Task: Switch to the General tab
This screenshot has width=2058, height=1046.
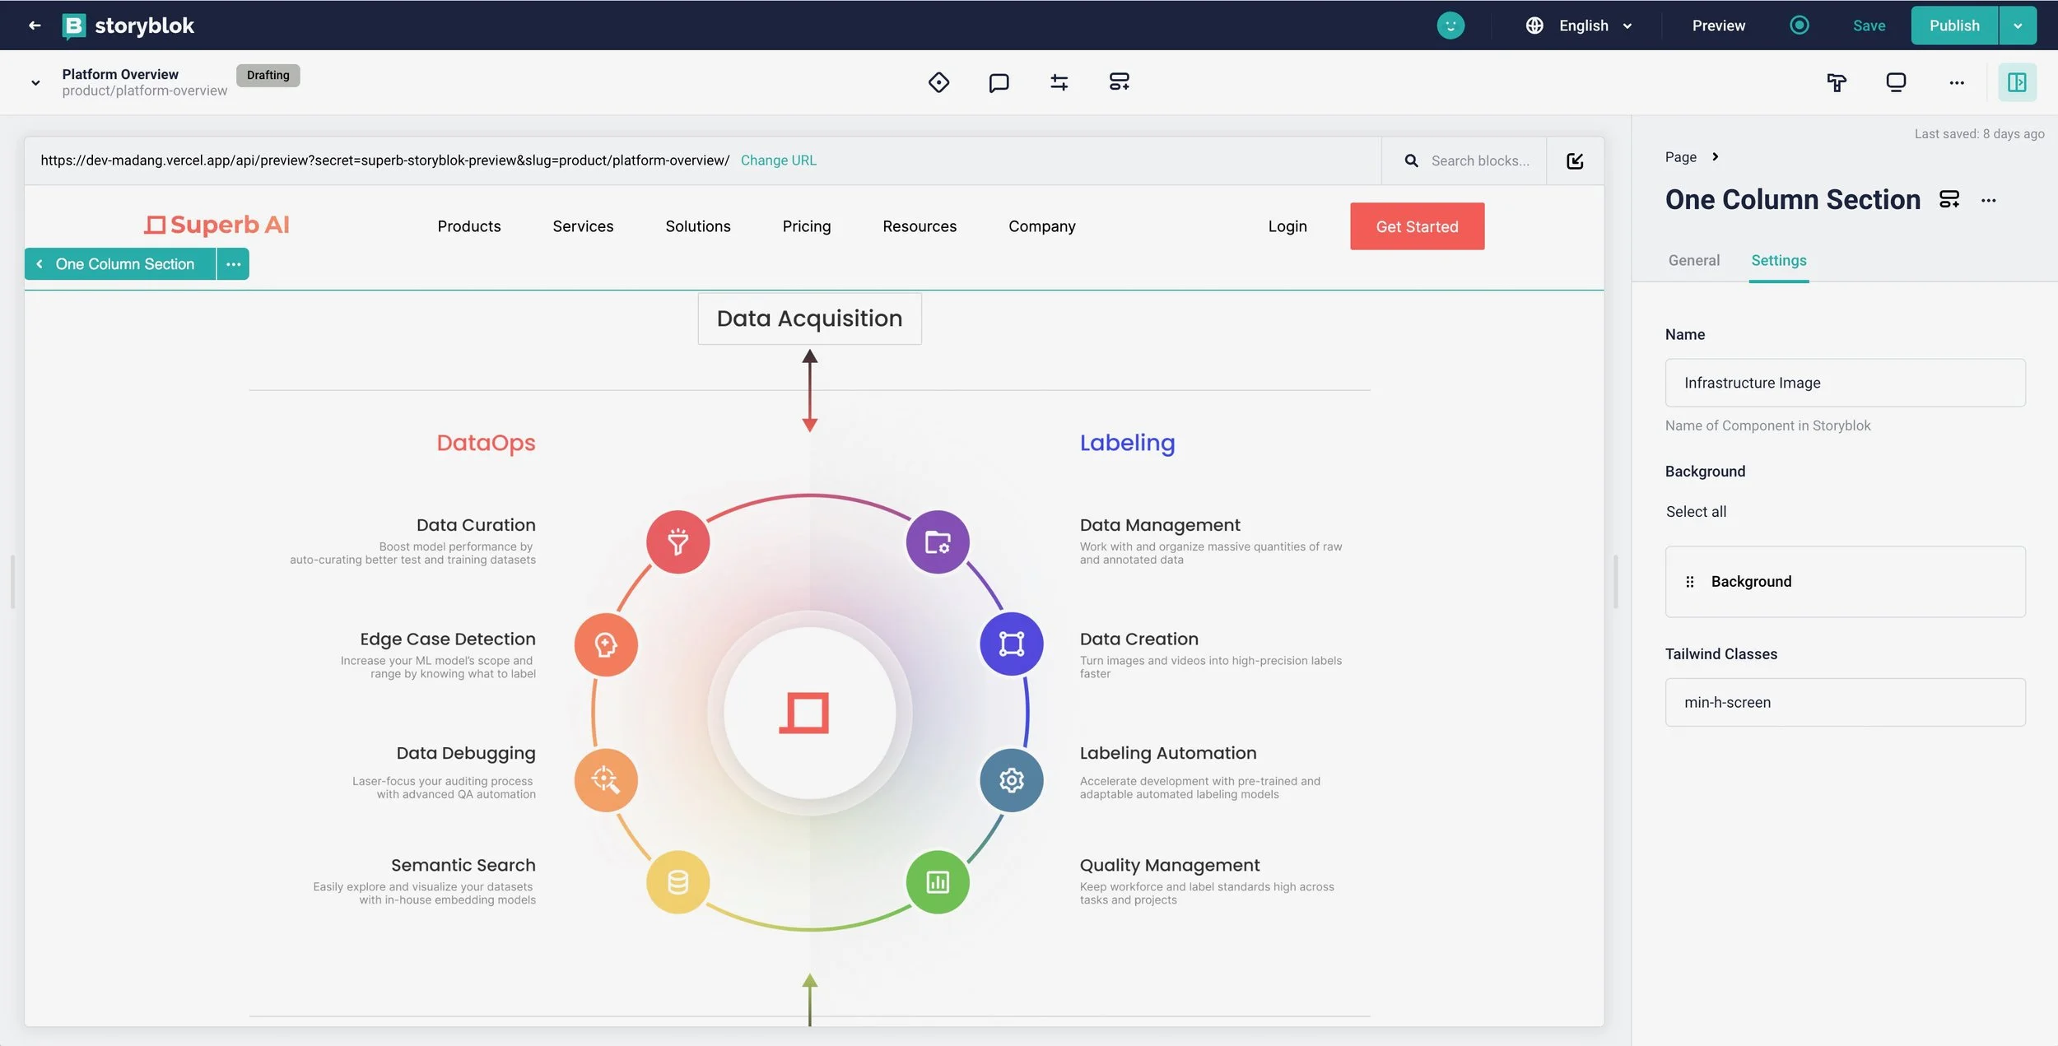Action: pos(1693,261)
